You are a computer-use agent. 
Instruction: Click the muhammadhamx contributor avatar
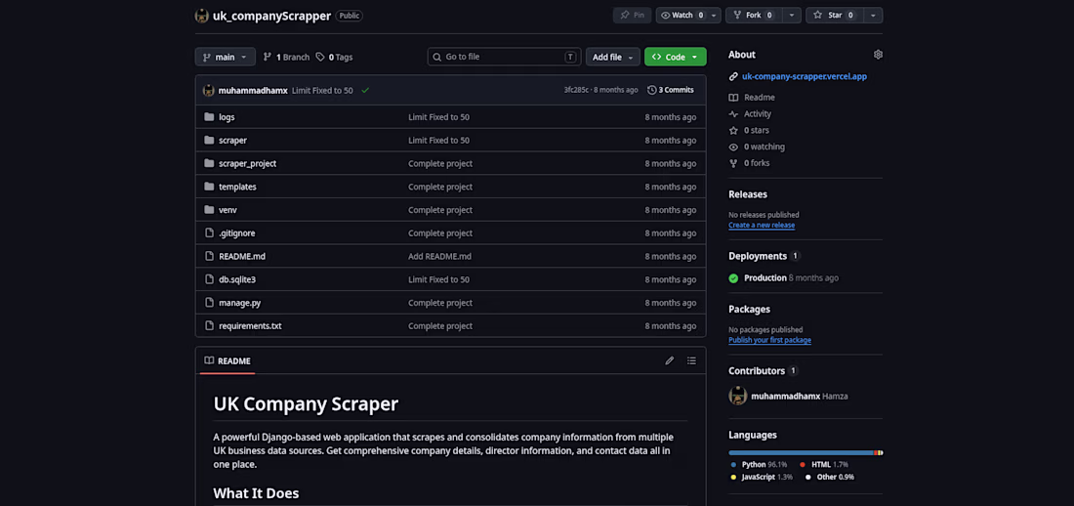coord(737,395)
